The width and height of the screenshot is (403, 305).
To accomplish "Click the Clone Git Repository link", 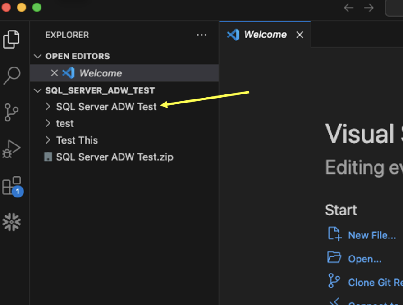I will click(x=375, y=282).
